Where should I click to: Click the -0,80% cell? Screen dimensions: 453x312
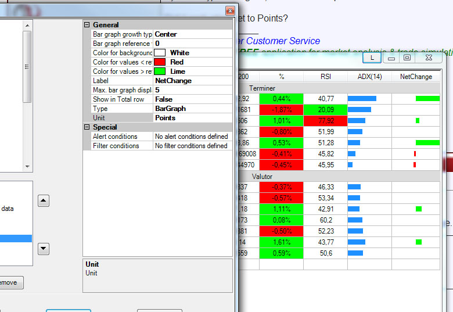click(x=282, y=132)
